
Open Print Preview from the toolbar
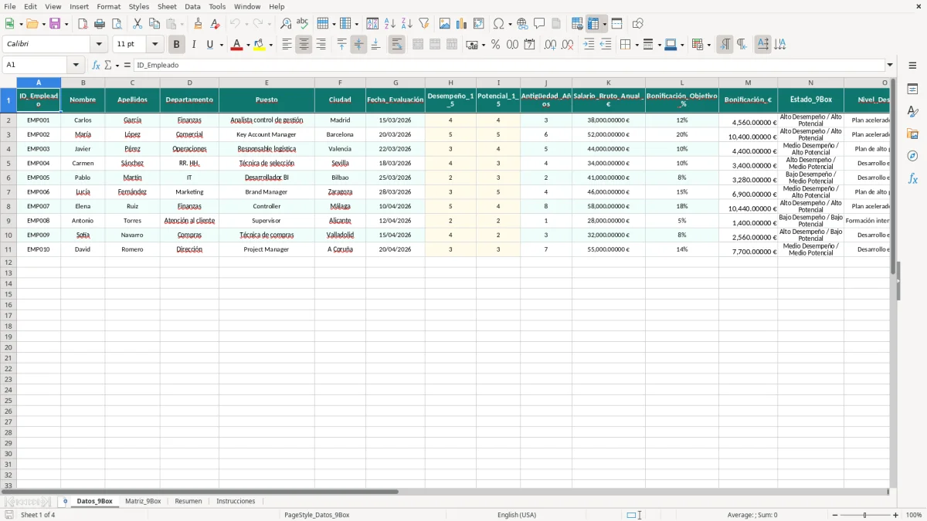(x=117, y=24)
